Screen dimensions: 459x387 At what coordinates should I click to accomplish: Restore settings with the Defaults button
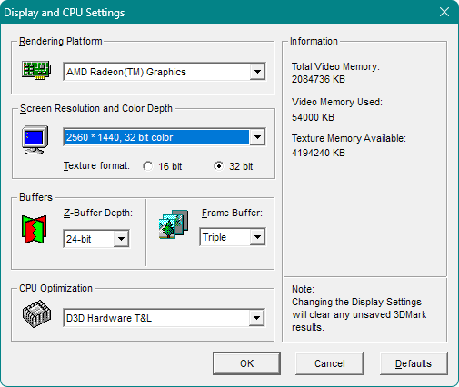(x=414, y=363)
